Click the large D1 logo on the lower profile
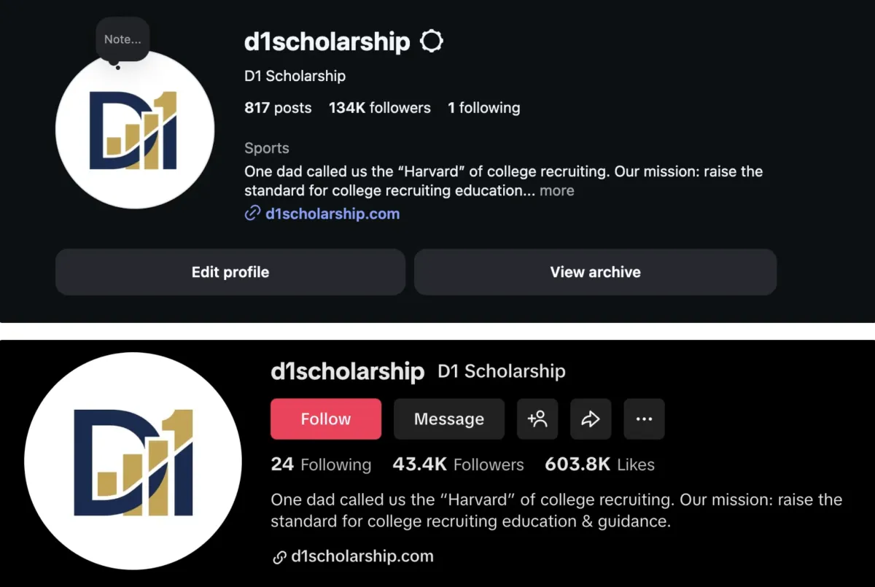The height and width of the screenshot is (587, 875). click(x=133, y=461)
